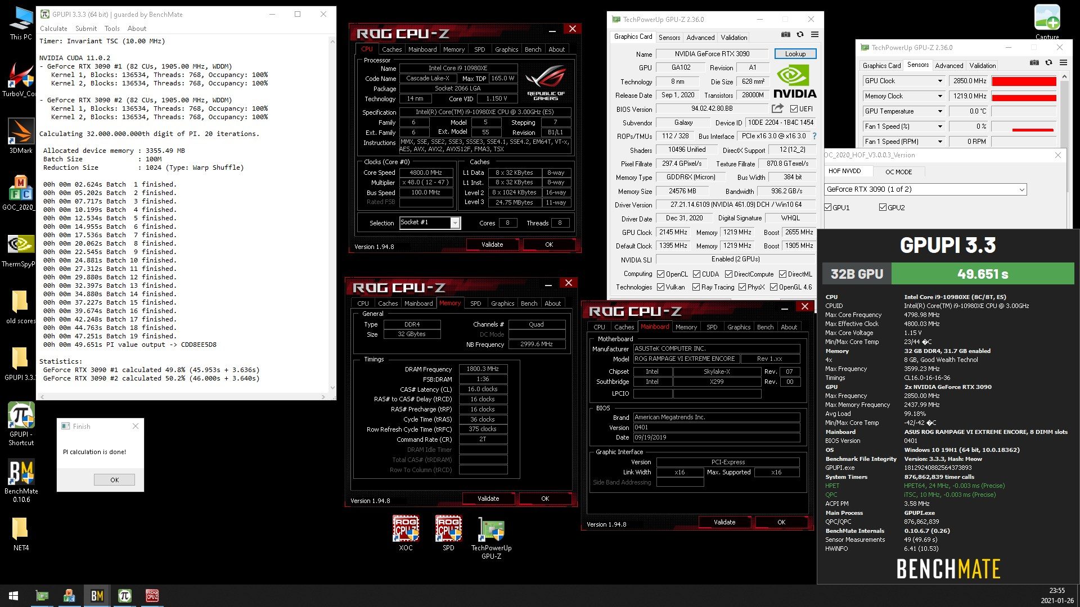Open the Calculate menu in GPUPI
The image size is (1080, 607).
pos(53,29)
